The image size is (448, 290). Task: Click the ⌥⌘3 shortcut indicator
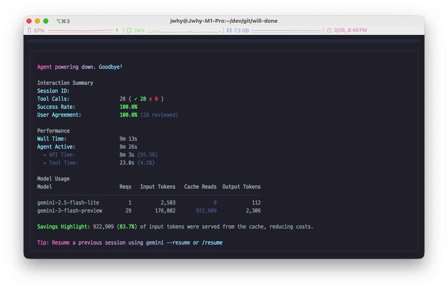tap(63, 21)
